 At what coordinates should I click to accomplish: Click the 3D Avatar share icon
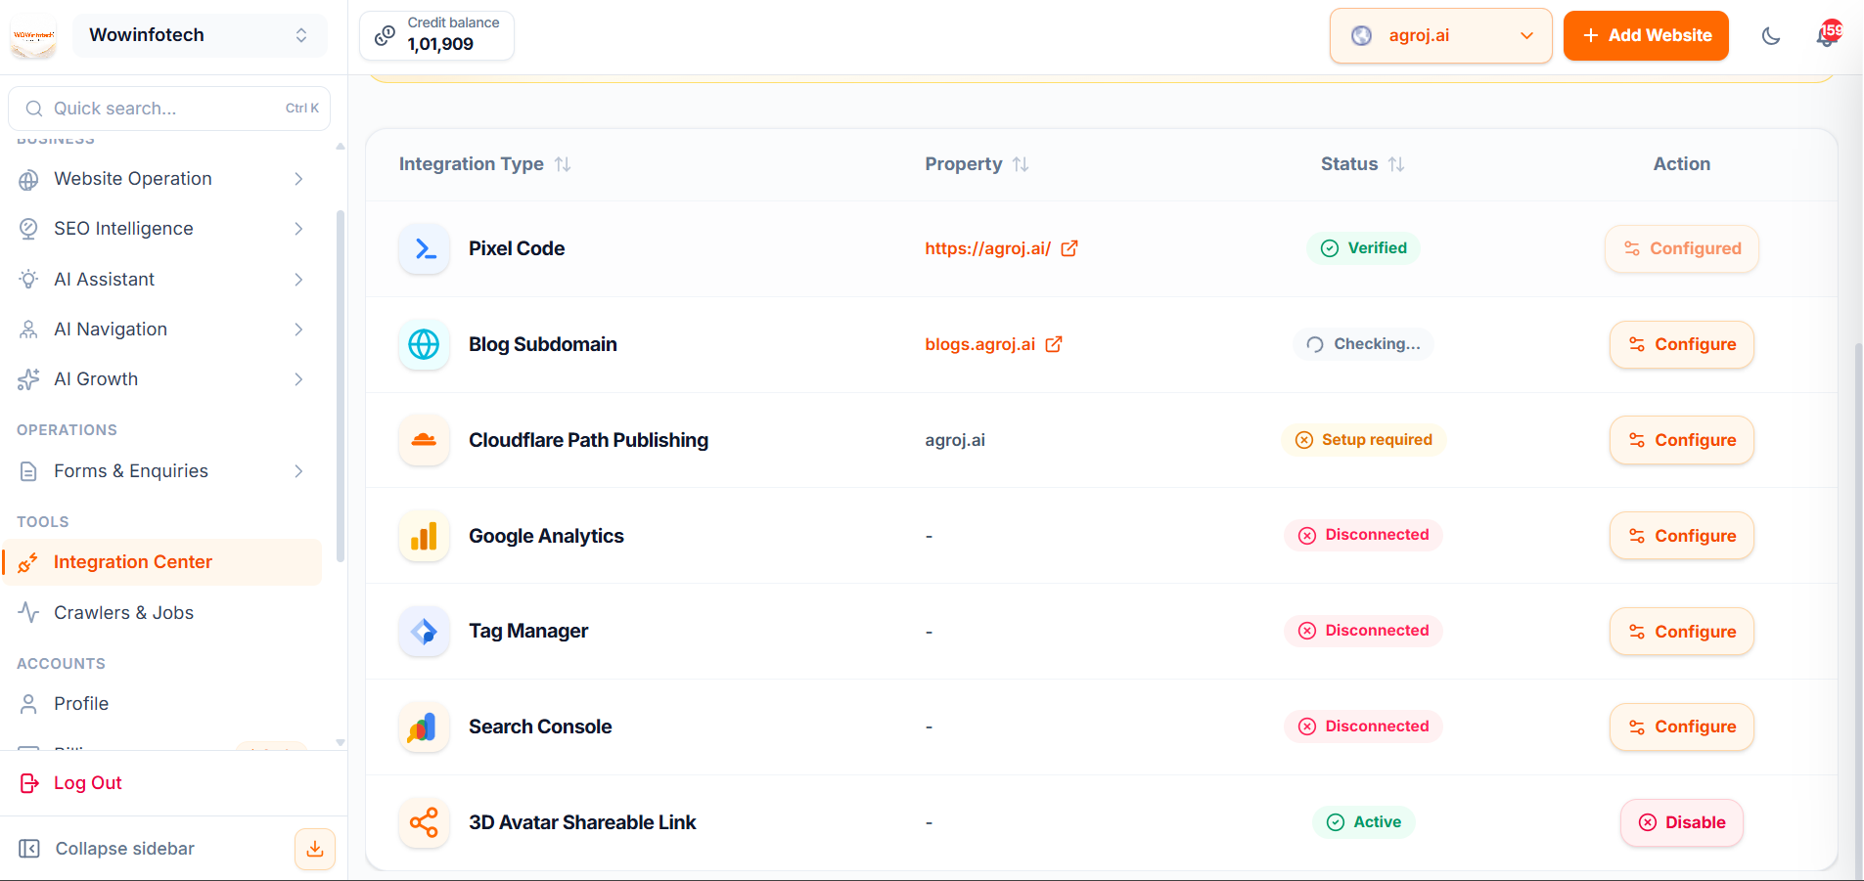[x=424, y=822]
